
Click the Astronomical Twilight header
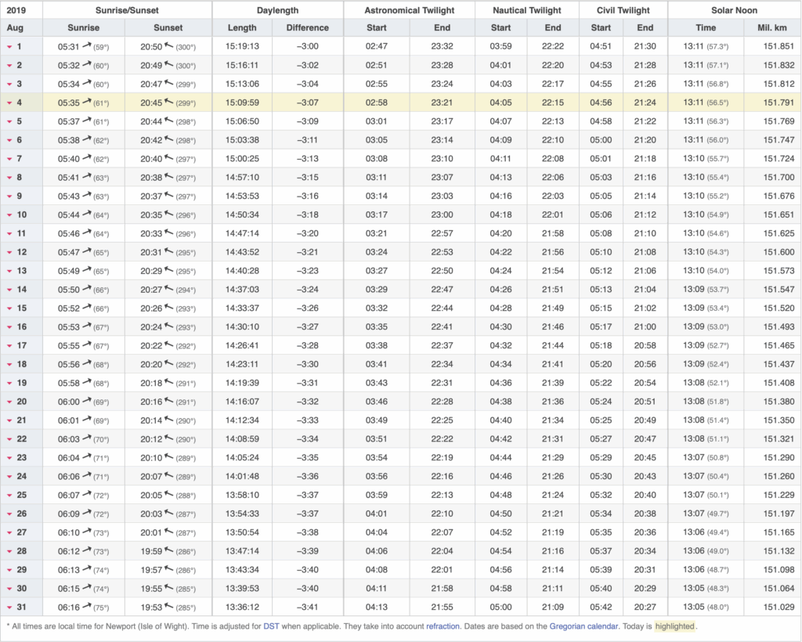(409, 10)
